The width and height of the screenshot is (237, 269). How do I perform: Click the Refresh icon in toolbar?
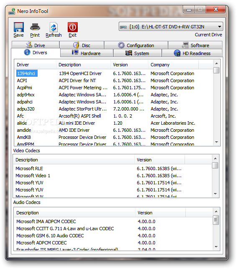click(54, 27)
